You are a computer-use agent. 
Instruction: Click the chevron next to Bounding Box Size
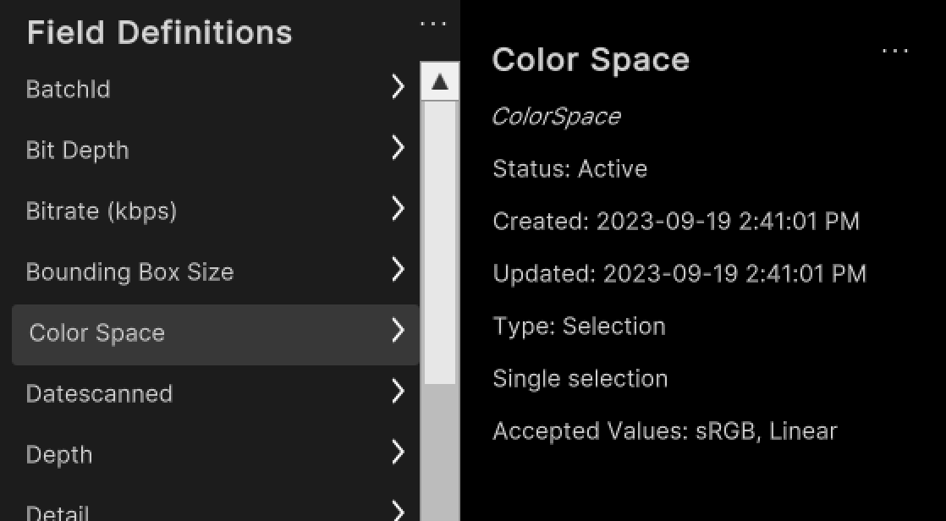[x=397, y=270]
